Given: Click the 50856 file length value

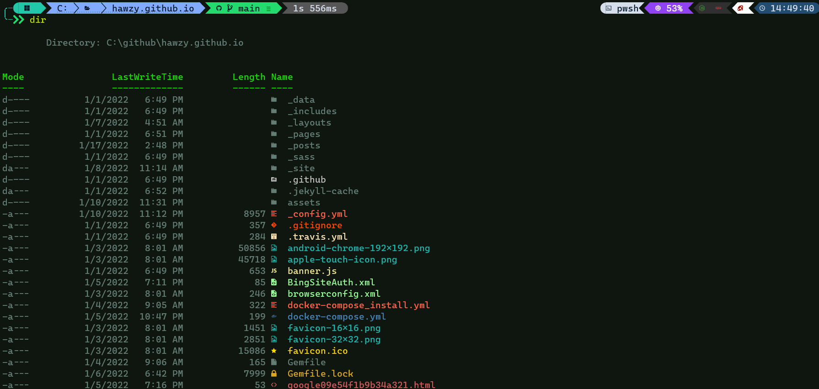Looking at the screenshot, I should point(252,248).
